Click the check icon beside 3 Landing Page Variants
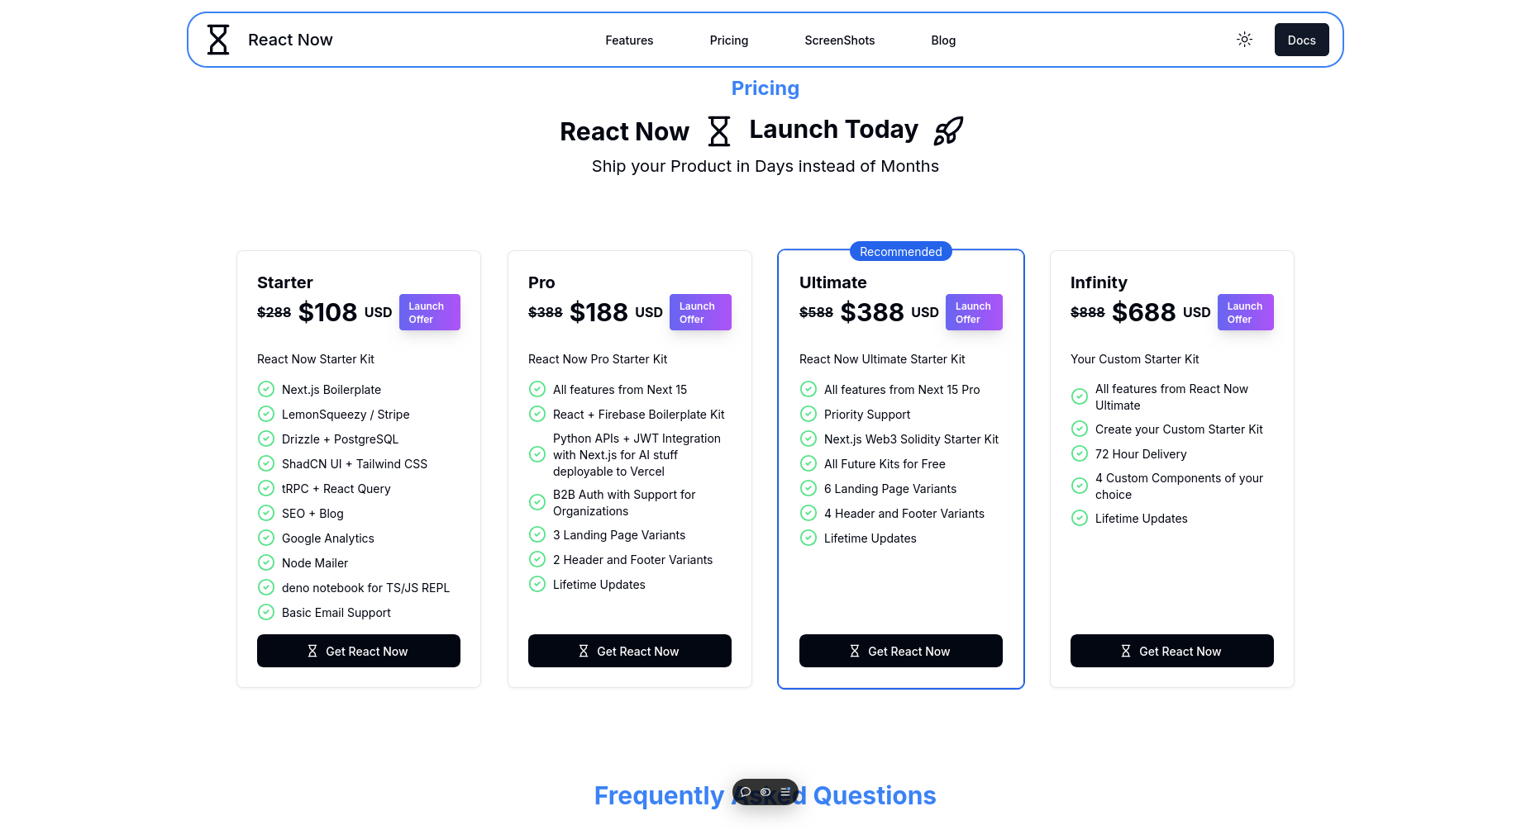The height and width of the screenshot is (830, 1531). (537, 534)
